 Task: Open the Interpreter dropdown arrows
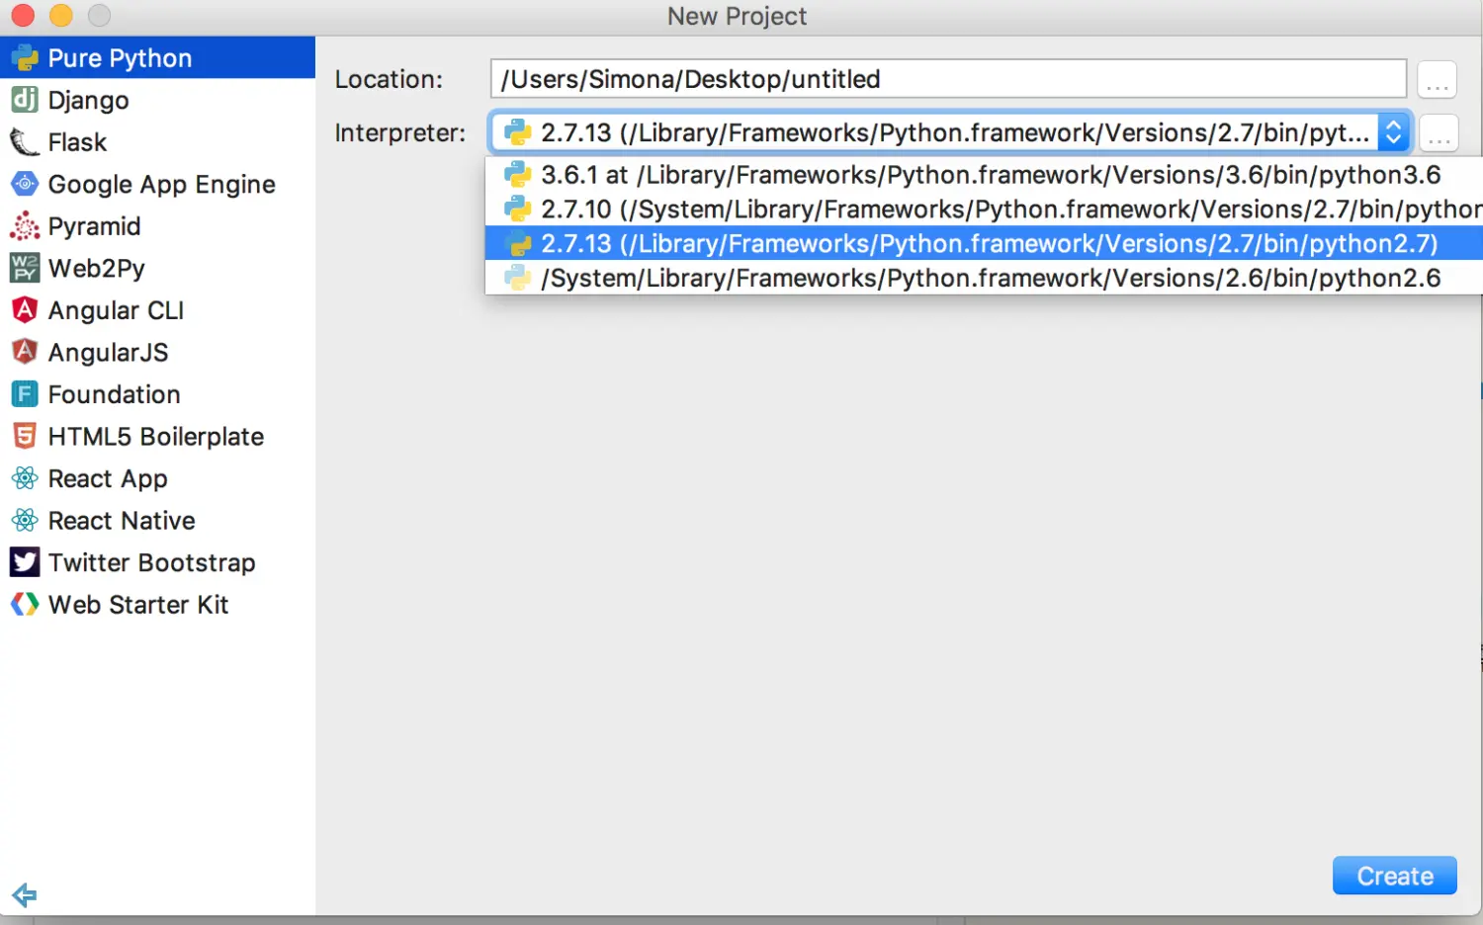click(1393, 131)
